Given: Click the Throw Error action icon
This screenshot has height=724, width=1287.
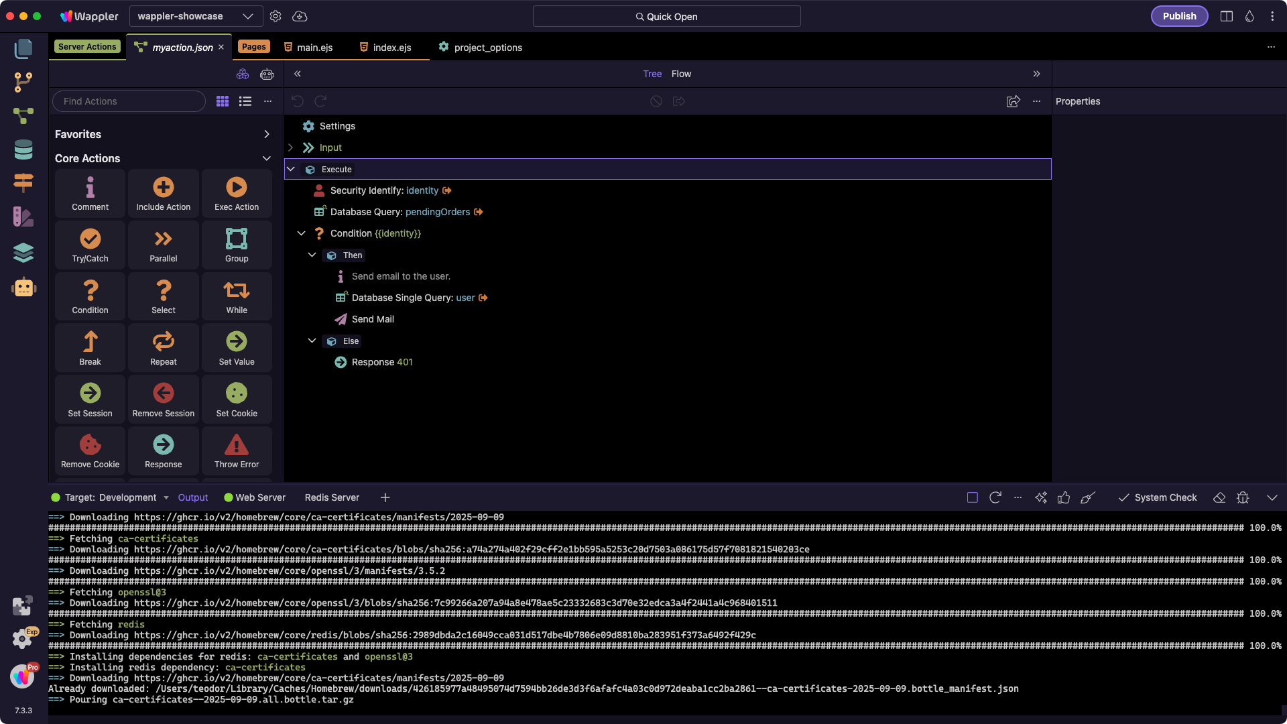Looking at the screenshot, I should point(236,444).
